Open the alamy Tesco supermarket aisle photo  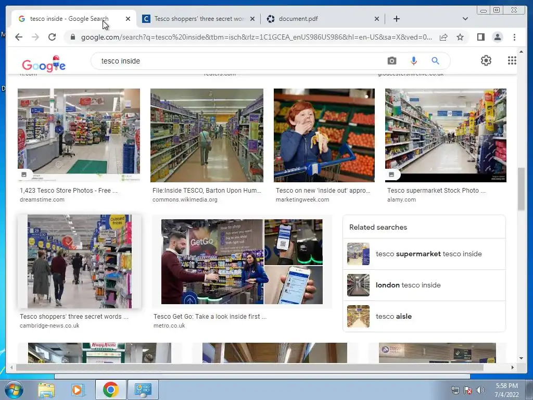click(x=446, y=135)
